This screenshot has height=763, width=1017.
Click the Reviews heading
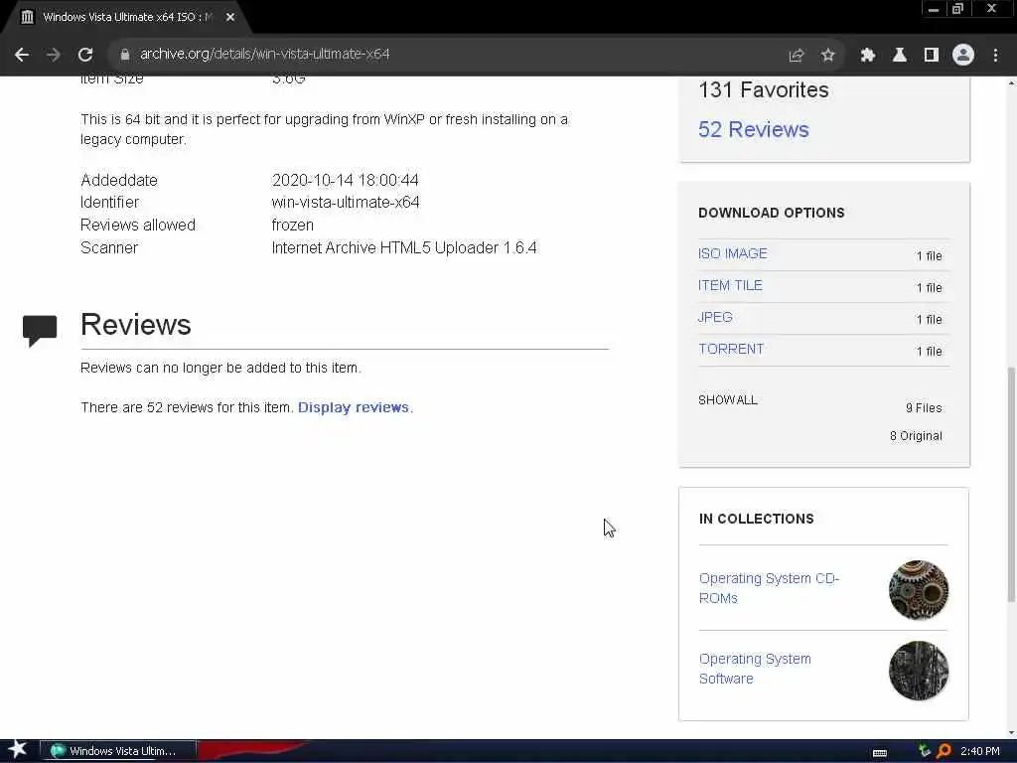pos(135,325)
